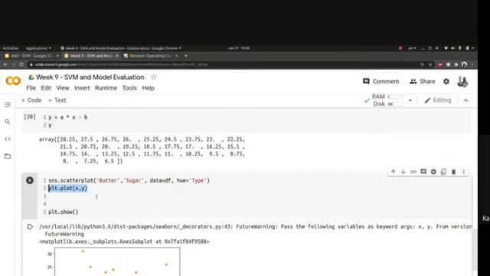Screen dimensions: 490x276
Task: Click the Disk usage bar
Action: coord(396,104)
